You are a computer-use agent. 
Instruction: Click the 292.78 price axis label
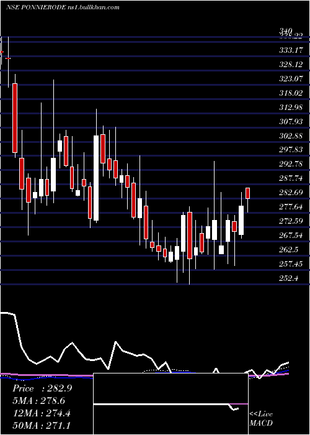click(291, 164)
